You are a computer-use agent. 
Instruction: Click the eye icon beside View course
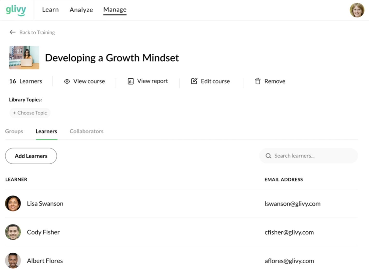pos(67,81)
